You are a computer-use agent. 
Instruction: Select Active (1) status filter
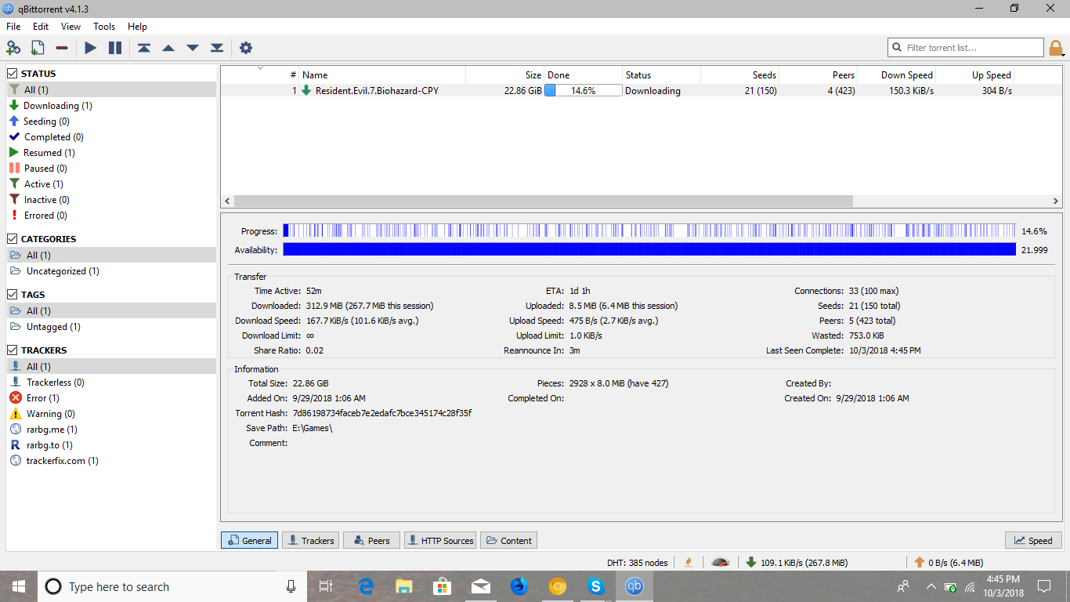[111, 184]
